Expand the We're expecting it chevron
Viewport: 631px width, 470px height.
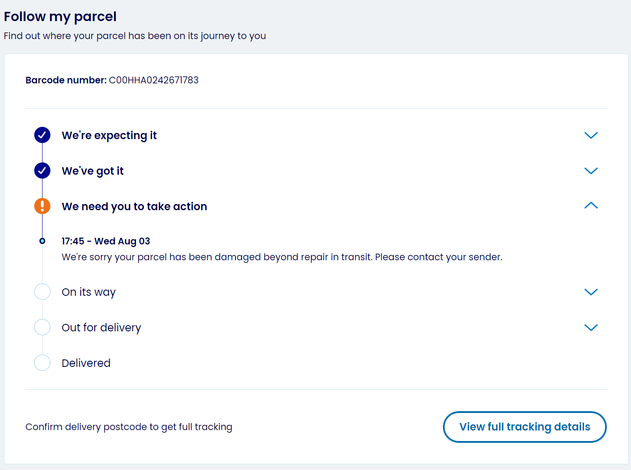(591, 135)
